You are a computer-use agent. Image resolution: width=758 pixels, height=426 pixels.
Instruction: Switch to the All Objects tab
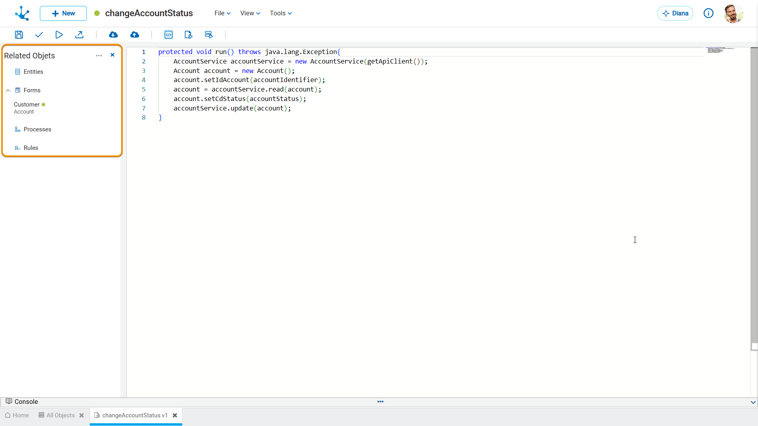pyautogui.click(x=60, y=415)
